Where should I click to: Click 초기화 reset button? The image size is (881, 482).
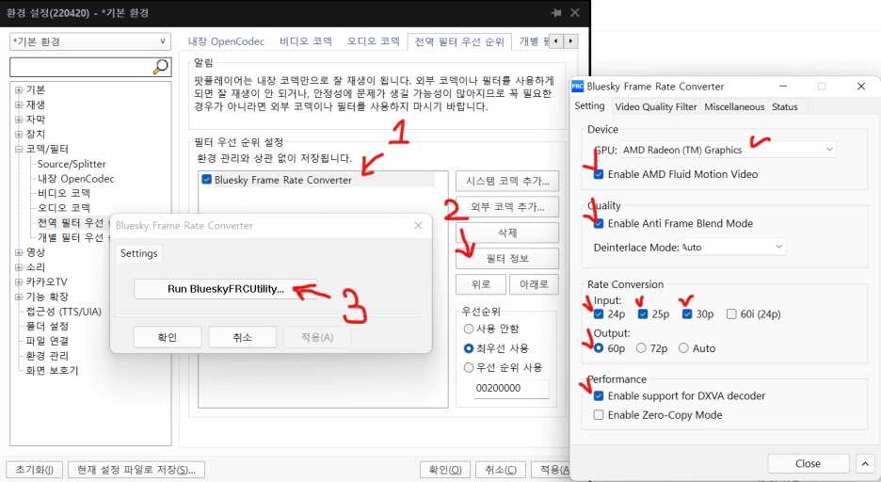click(x=34, y=470)
